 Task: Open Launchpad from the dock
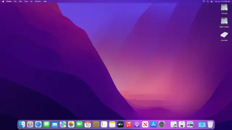pos(30,124)
